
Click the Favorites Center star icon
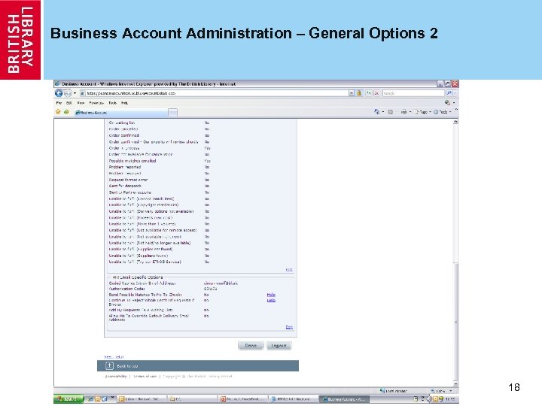58,112
